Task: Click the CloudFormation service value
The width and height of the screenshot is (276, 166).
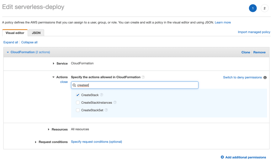Action: click(82, 63)
